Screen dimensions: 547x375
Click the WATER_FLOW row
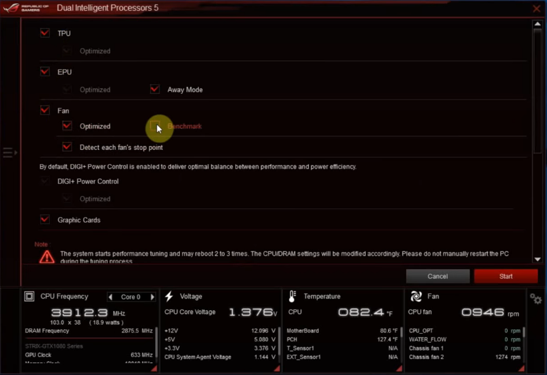pos(464,339)
